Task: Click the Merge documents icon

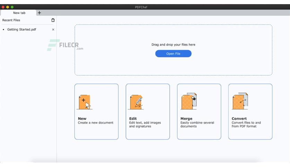Action: pyautogui.click(x=189, y=101)
